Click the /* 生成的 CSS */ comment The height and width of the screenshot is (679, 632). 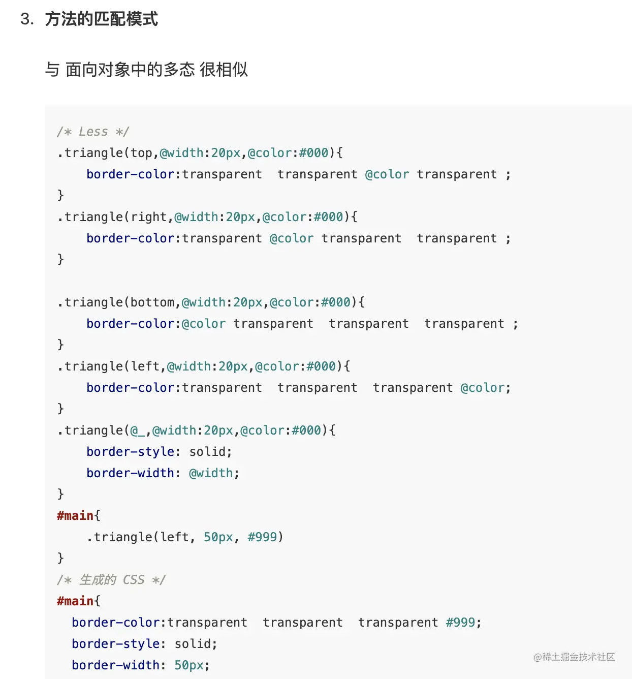pyautogui.click(x=111, y=580)
